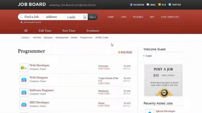Click the Email text link
202x113 pixels.
[153, 5]
